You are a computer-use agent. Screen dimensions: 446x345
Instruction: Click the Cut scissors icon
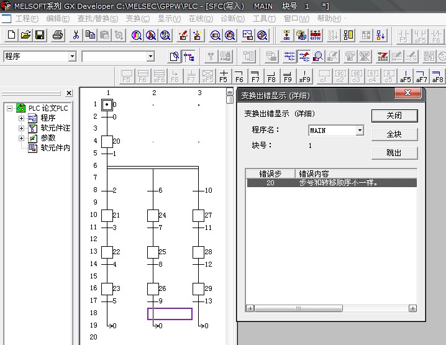pyautogui.click(x=76, y=35)
